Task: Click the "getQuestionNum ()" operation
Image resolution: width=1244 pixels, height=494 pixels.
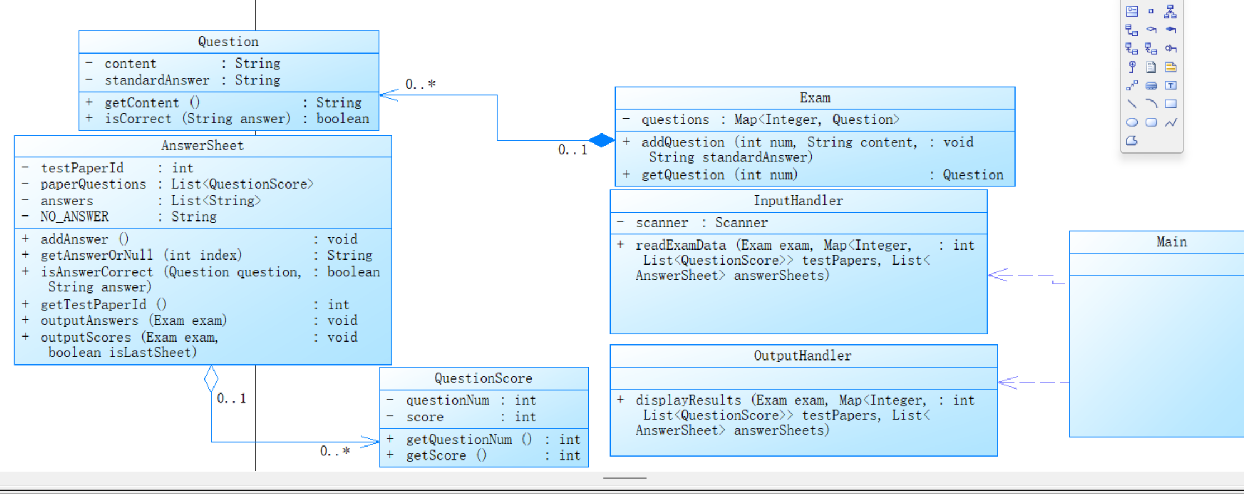Action: (x=484, y=440)
